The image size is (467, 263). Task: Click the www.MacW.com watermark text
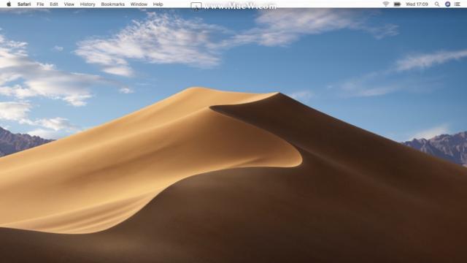(x=240, y=7)
